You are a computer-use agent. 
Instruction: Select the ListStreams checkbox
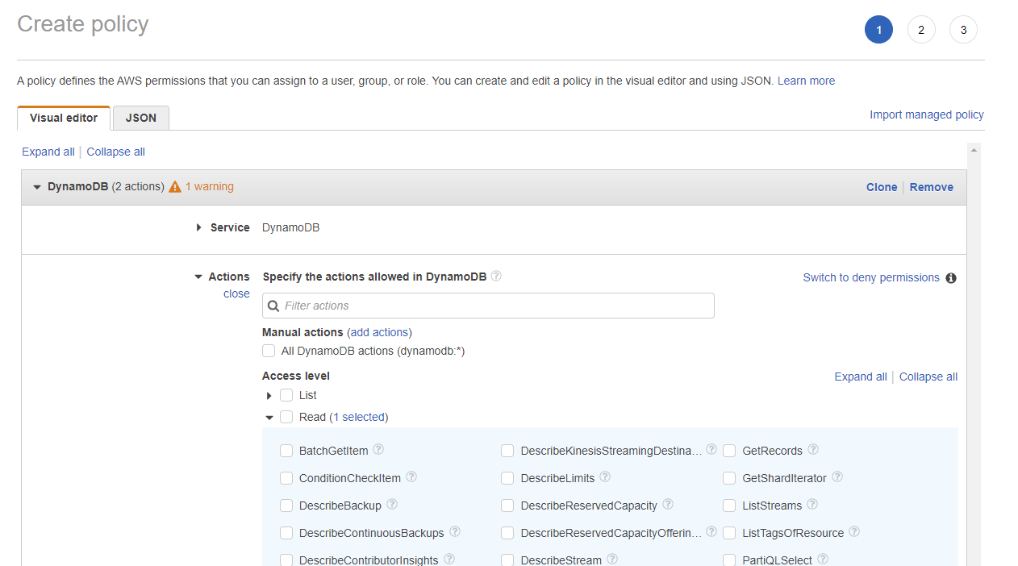click(729, 506)
